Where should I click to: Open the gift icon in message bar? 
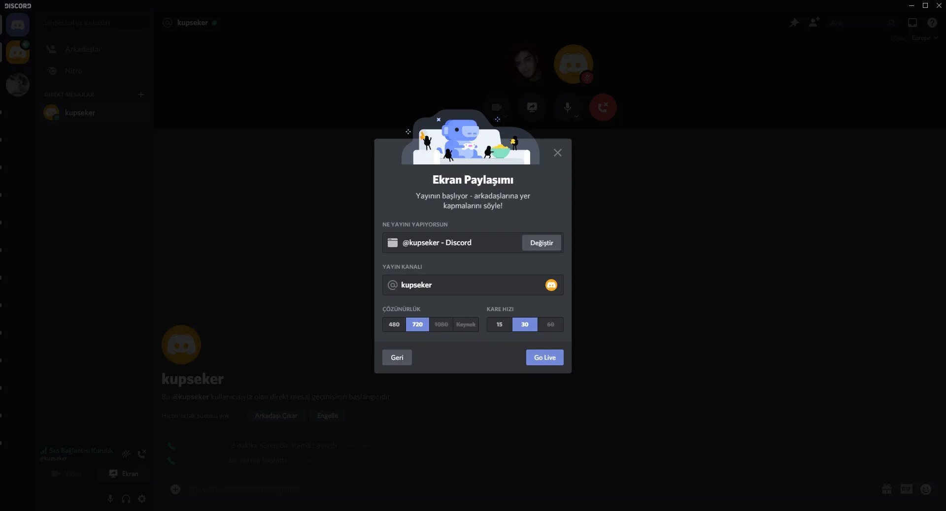coord(887,489)
